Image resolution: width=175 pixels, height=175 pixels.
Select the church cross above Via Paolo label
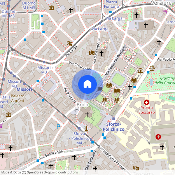159,42
